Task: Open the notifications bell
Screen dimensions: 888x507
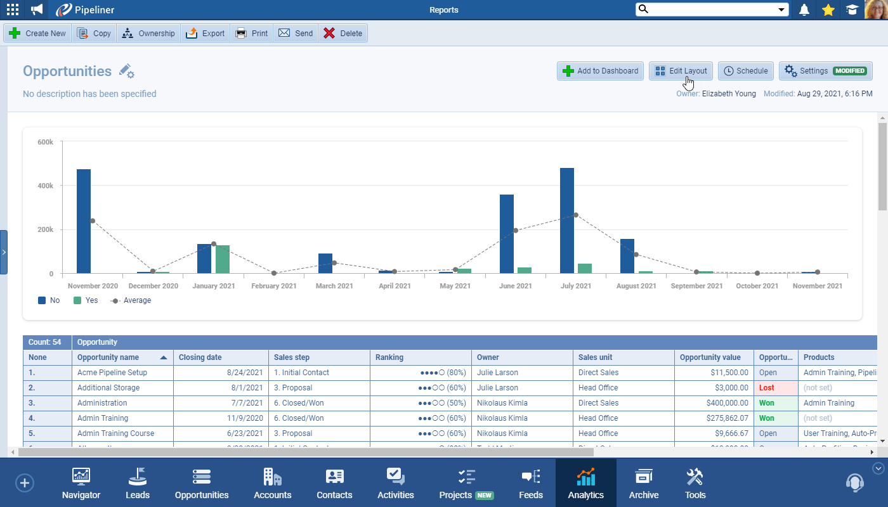Action: click(x=804, y=10)
